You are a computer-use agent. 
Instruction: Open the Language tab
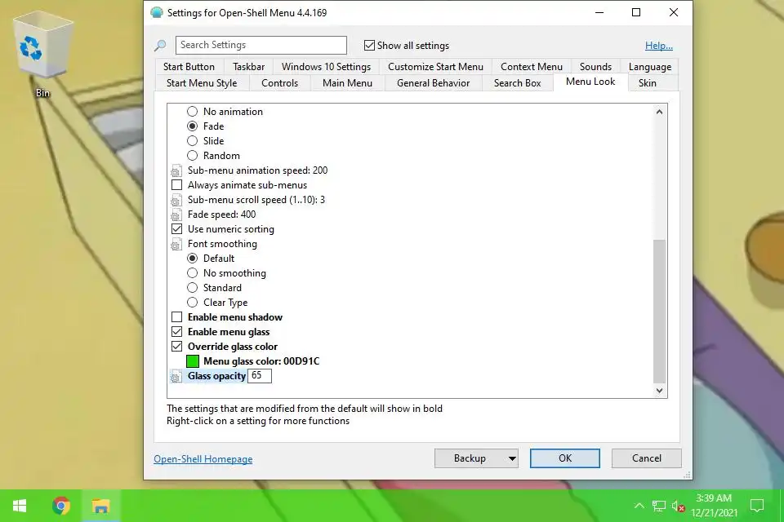point(650,66)
